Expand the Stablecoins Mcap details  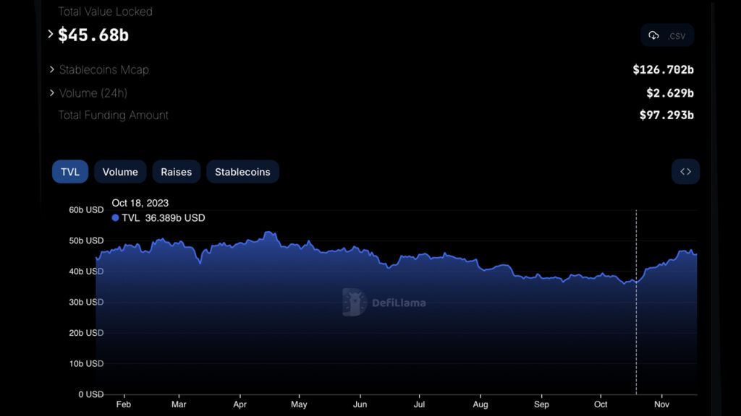(51, 69)
